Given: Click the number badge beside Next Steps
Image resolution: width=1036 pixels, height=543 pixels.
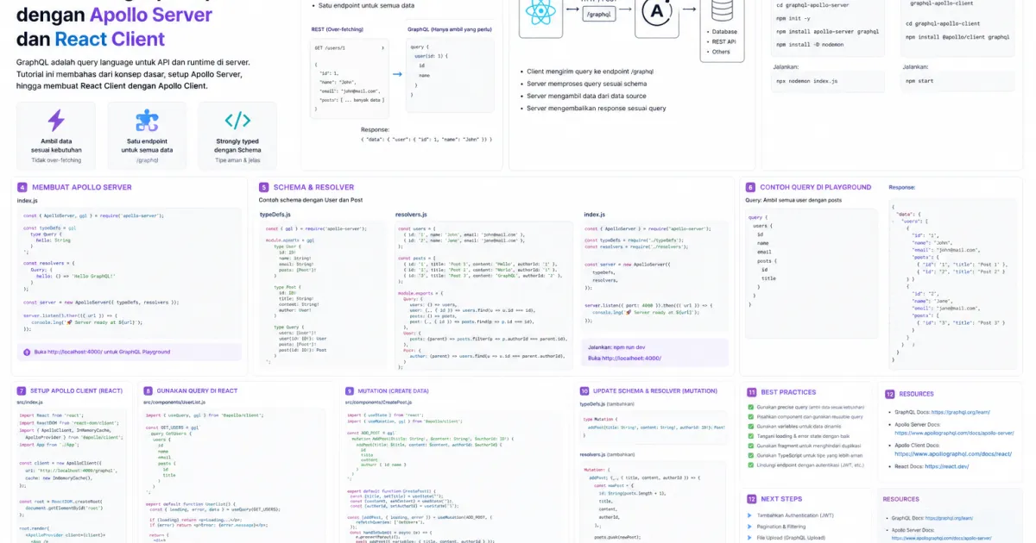Looking at the screenshot, I should tap(752, 499).
